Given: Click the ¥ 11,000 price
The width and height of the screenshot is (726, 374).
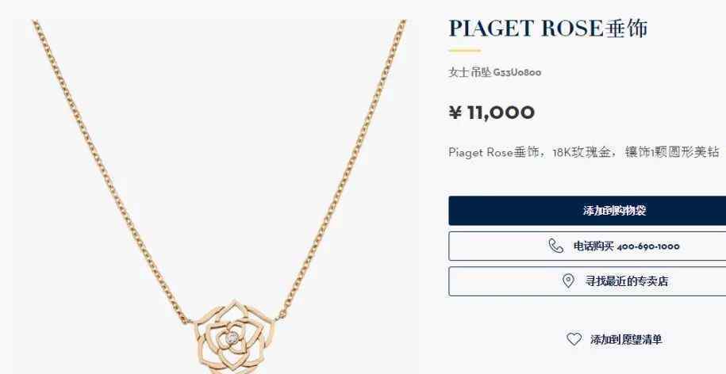Looking at the screenshot, I should tap(492, 113).
